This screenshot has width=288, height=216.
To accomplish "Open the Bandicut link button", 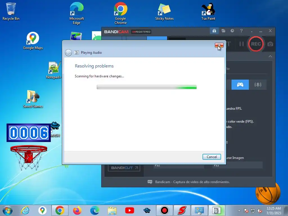I will coord(124,168).
